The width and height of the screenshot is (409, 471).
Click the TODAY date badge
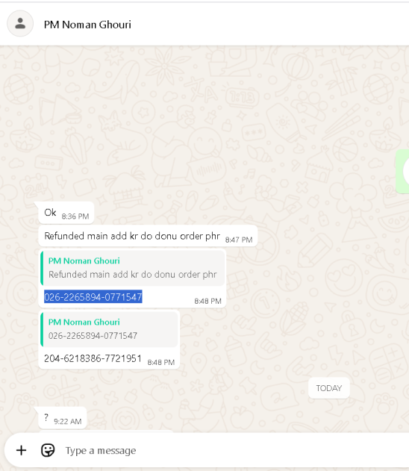[x=329, y=388]
